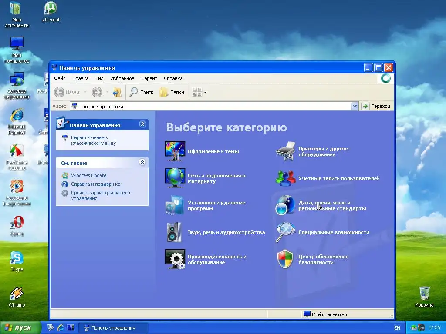This screenshot has width=446, height=334.
Task: Click the first quick launch icon in taskbar
Action: point(51,327)
